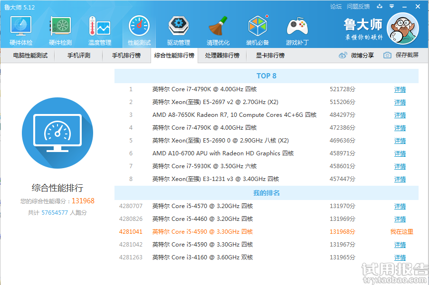Open 详情 for AMD A8-7650K row
This screenshot has height=285, width=429.
click(x=400, y=115)
